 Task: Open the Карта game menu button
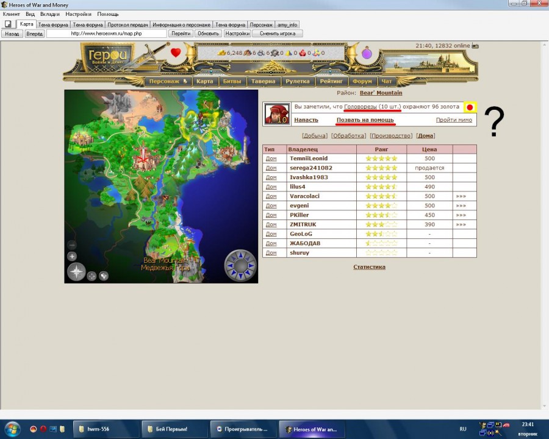coord(204,81)
